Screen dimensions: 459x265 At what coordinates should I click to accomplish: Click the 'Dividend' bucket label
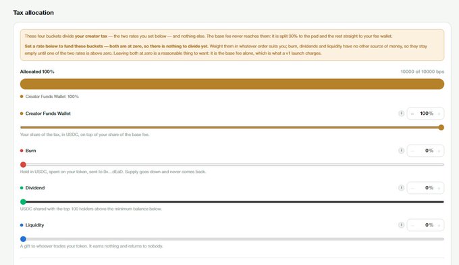pyautogui.click(x=35, y=188)
